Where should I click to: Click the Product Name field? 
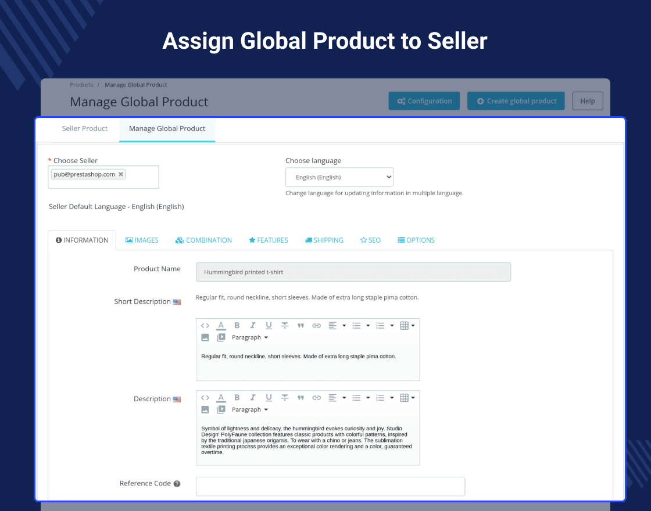(x=353, y=272)
